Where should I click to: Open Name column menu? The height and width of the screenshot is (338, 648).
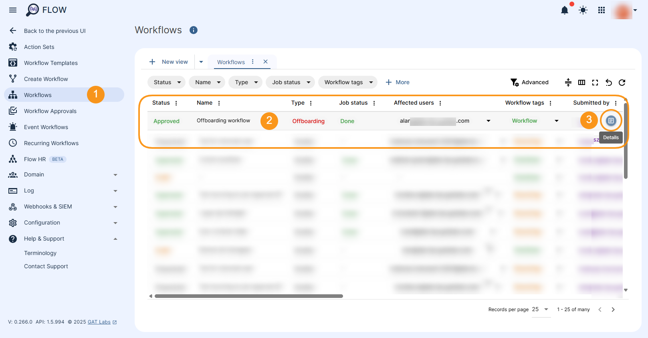219,103
